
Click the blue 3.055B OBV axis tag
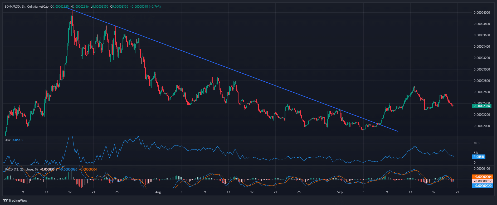[x=479, y=157]
